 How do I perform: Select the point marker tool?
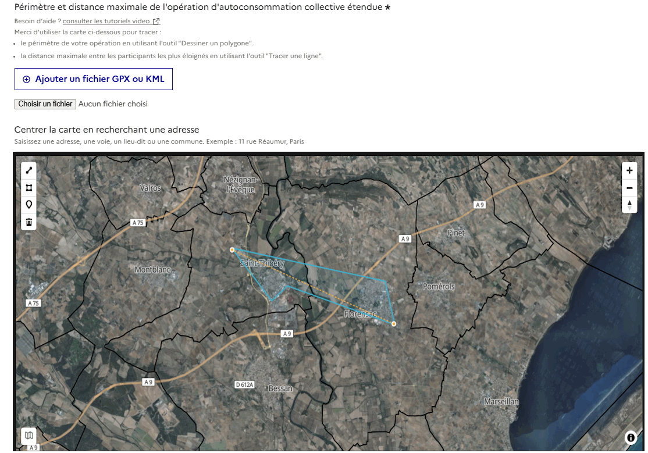(x=29, y=205)
